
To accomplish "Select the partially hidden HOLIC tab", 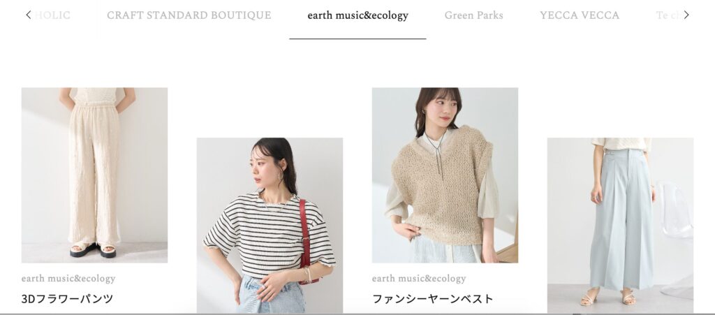I will pyautogui.click(x=52, y=15).
